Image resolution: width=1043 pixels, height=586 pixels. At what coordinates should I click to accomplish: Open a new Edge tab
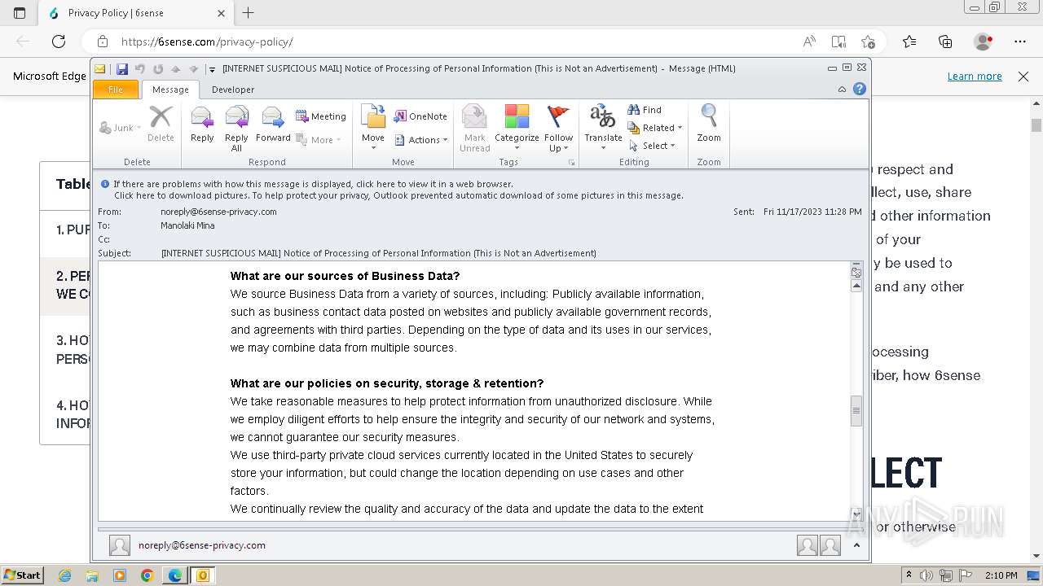pyautogui.click(x=249, y=13)
